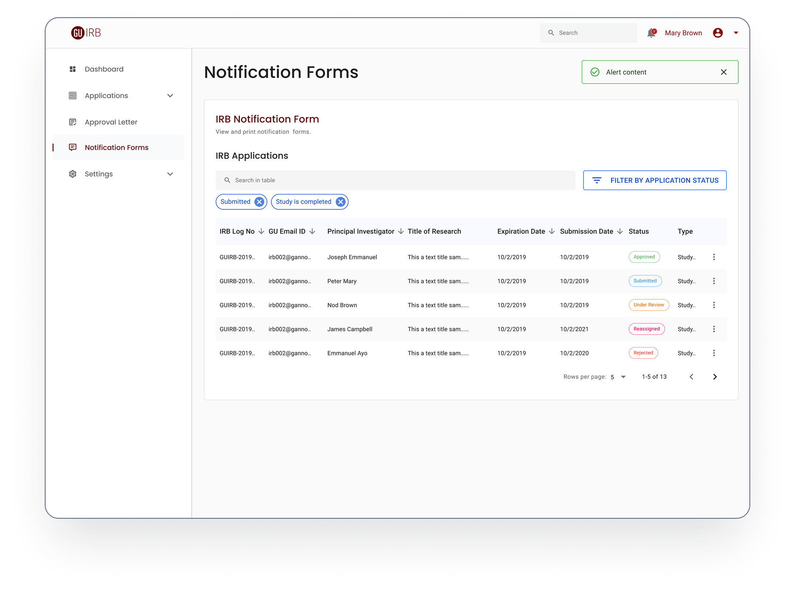Open row menu for James Campbell
Viewport: 795px width, 591px height.
coord(714,329)
